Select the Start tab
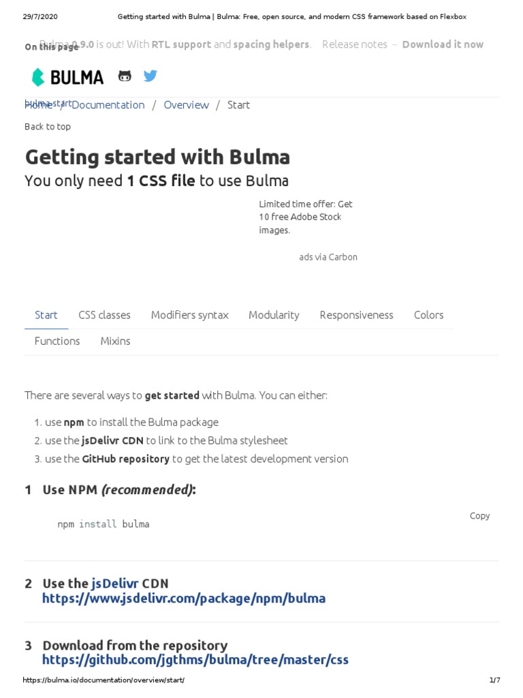Image resolution: width=523 pixels, height=698 pixels. click(46, 315)
